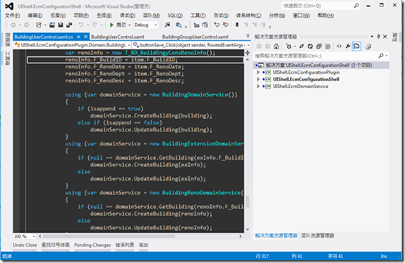Click Refresh icon in Solution Explorer
Image resolution: width=405 pixels, height=263 pixels.
[x=310, y=46]
